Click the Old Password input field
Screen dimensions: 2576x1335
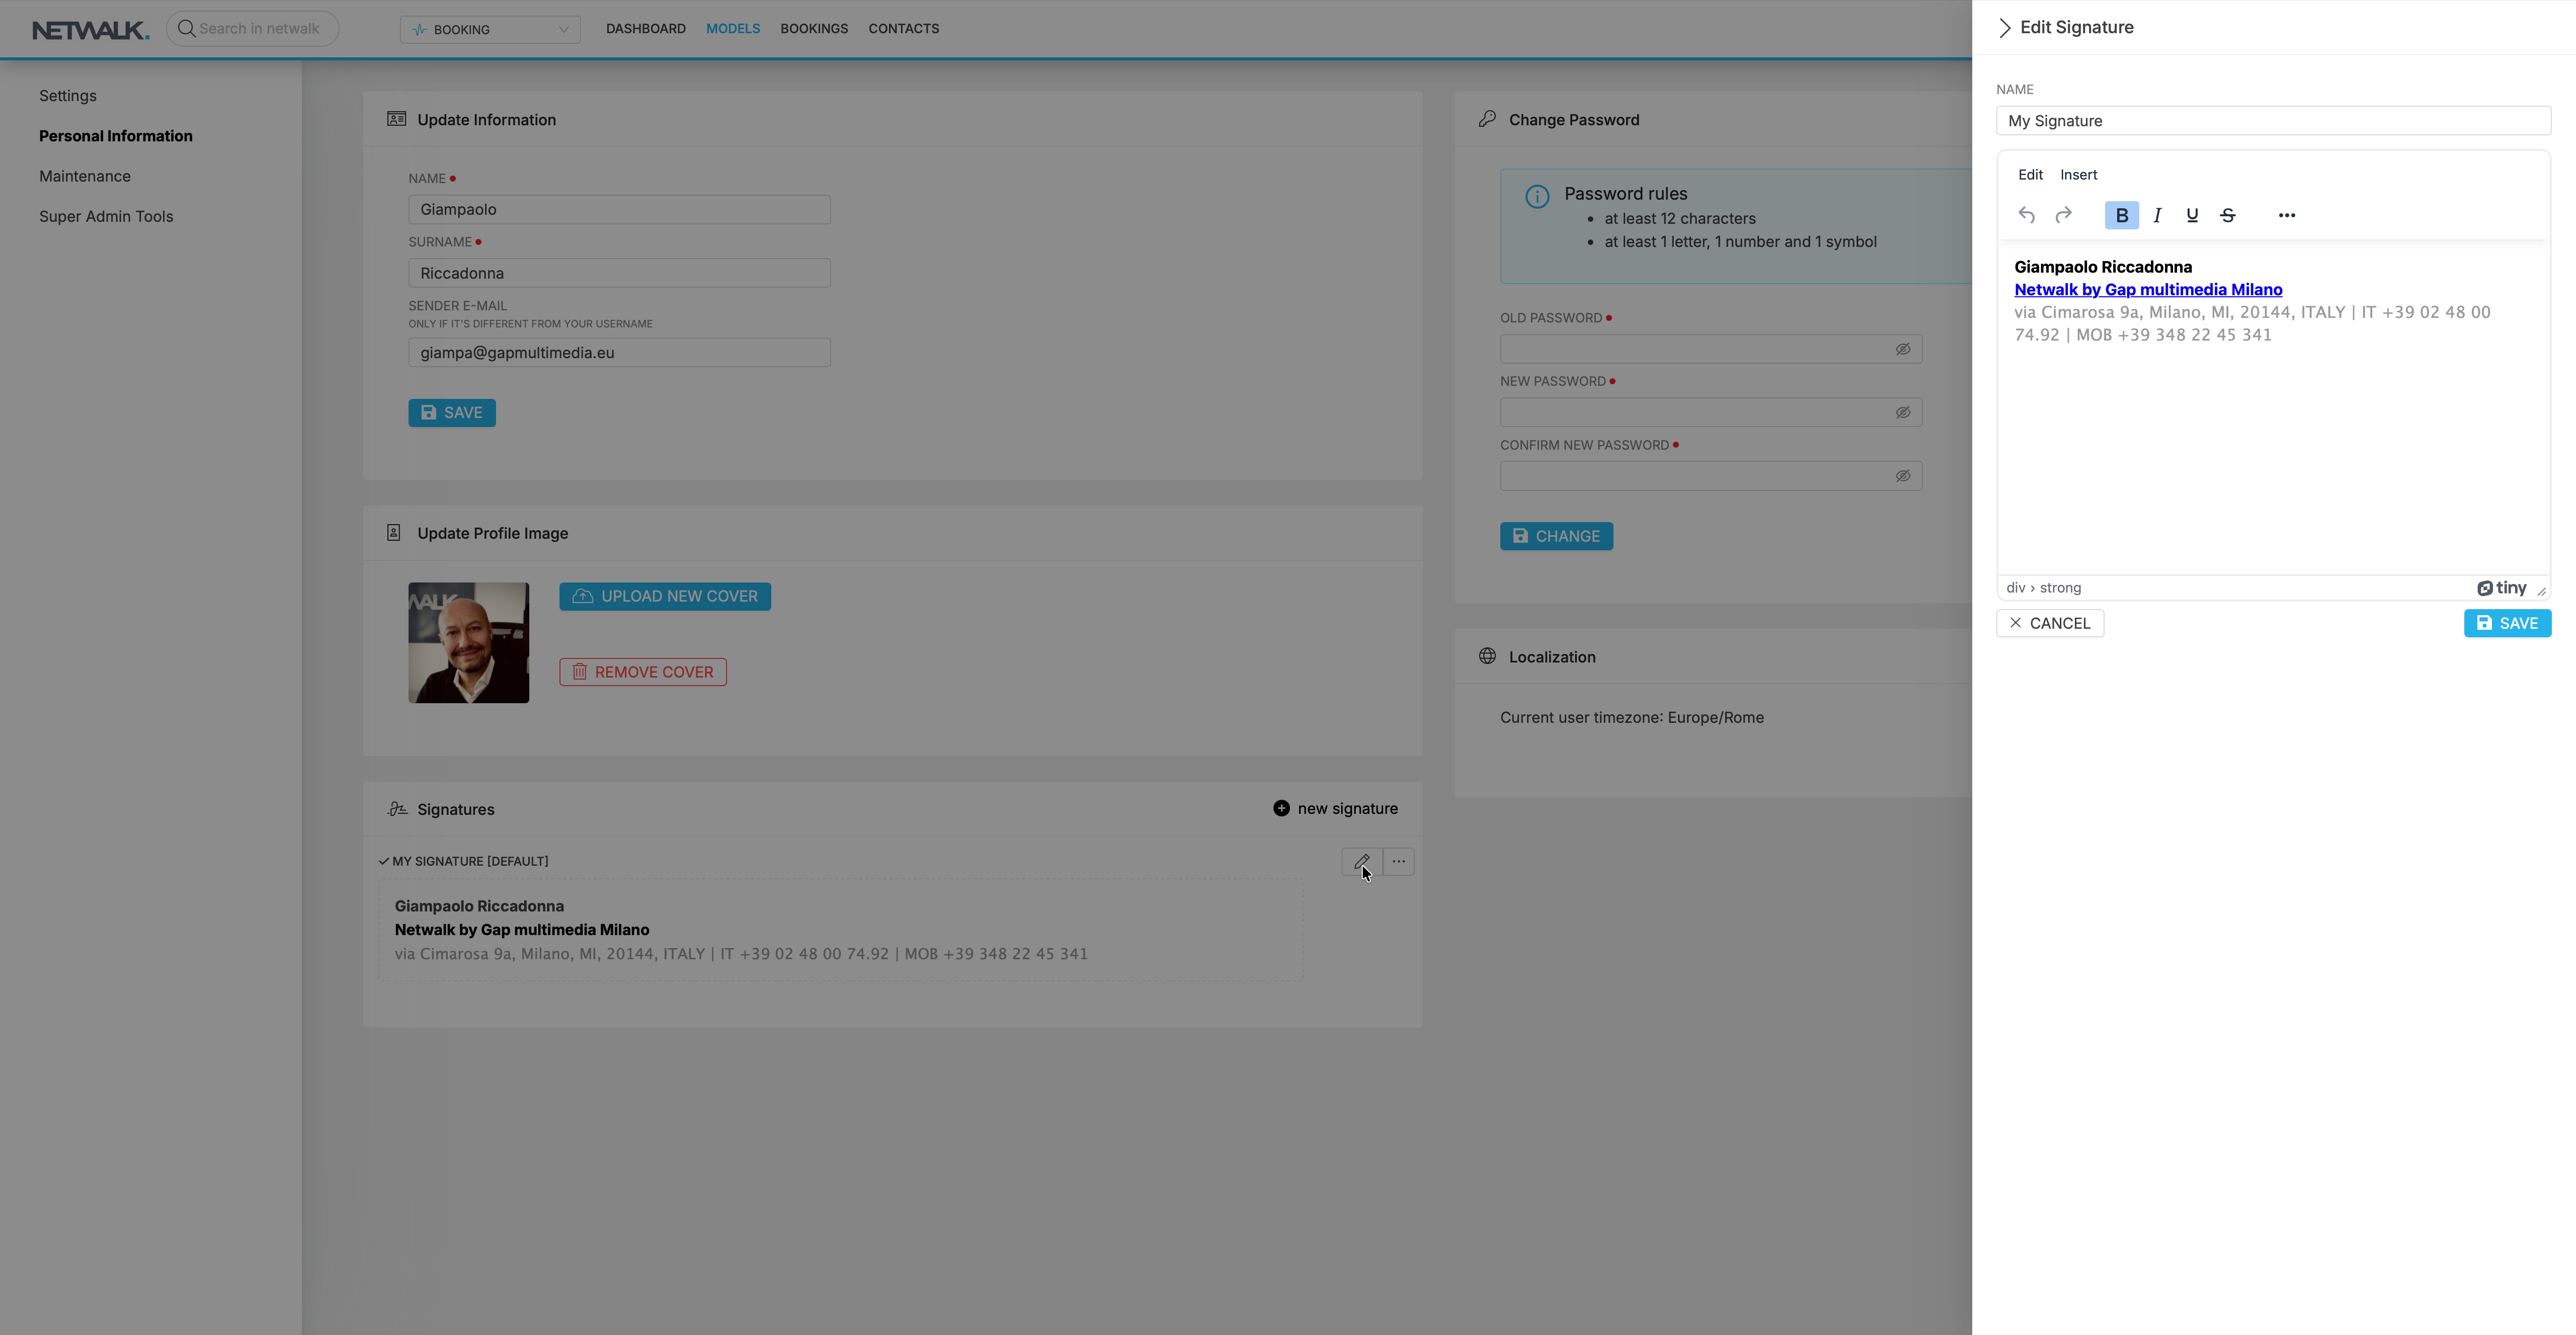point(1710,349)
